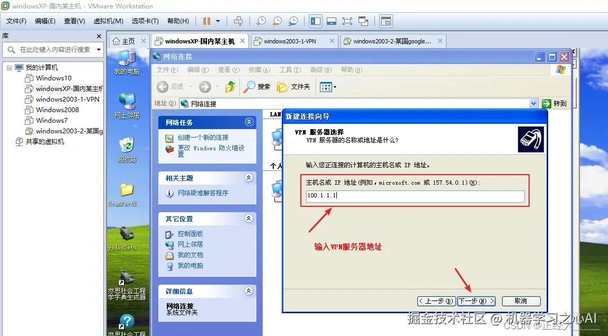Click 更改 Windows 防火墙设置 link

tap(211, 151)
